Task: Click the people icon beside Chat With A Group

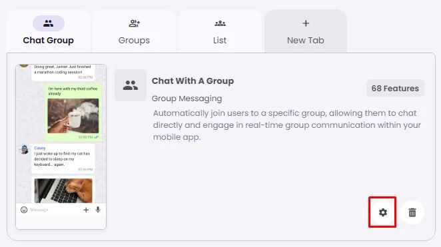Action: coord(131,85)
